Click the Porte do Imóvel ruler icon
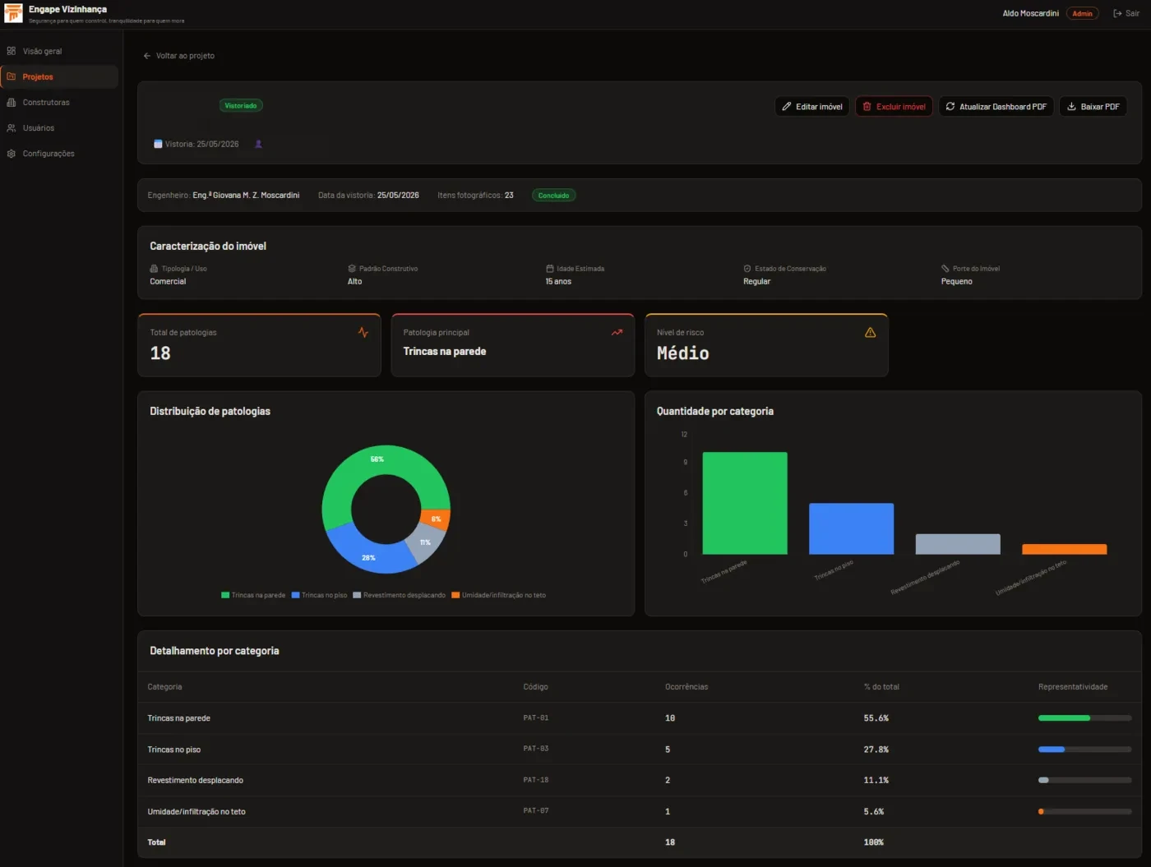The image size is (1151, 867). (945, 269)
